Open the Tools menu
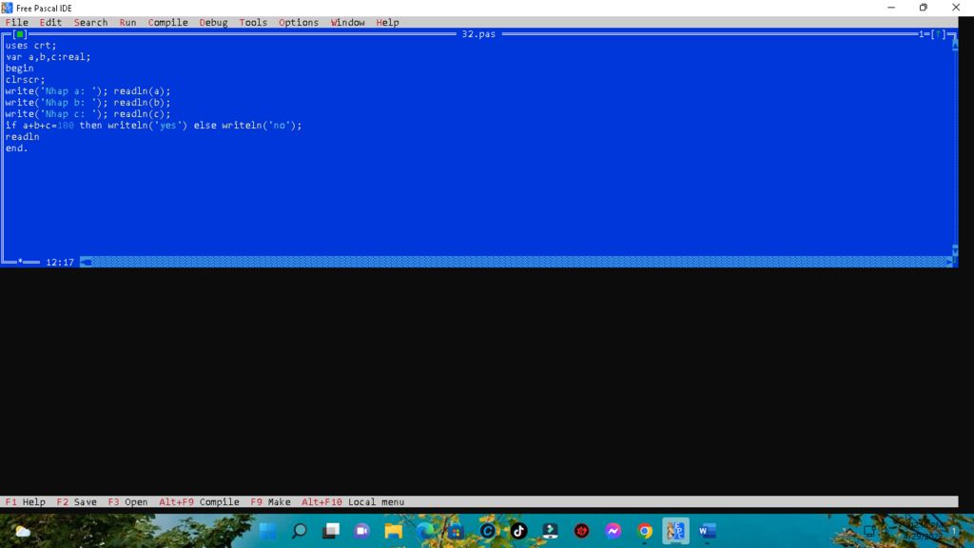 click(253, 23)
